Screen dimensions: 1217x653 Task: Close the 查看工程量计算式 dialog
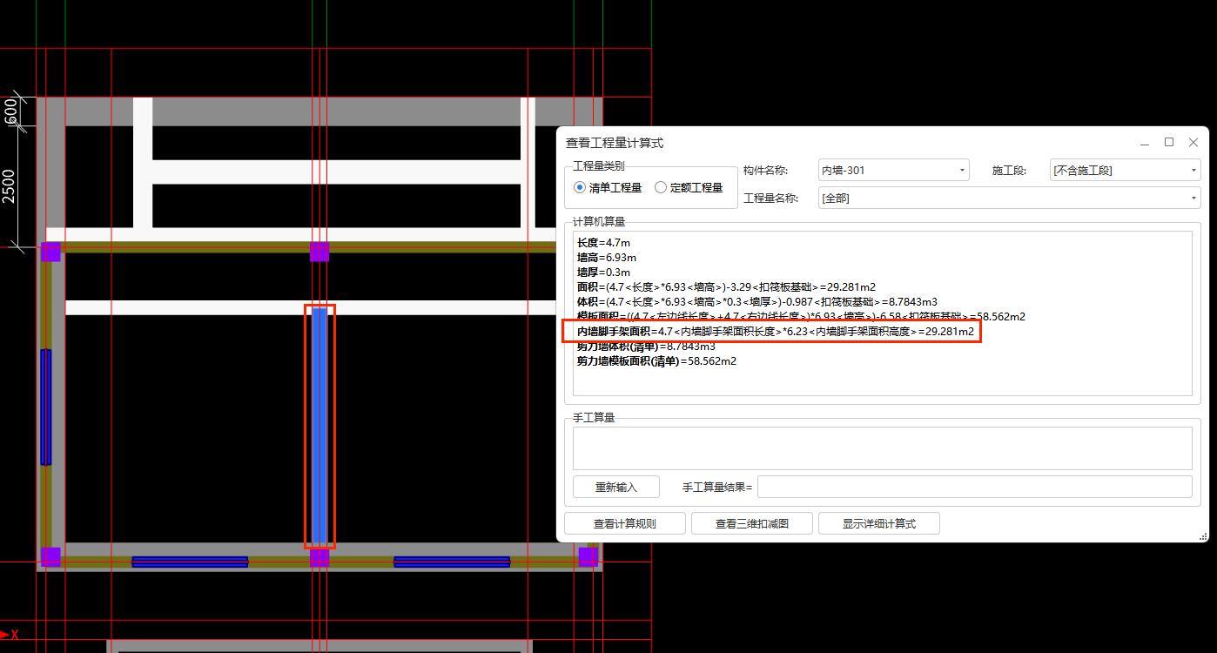(1193, 142)
